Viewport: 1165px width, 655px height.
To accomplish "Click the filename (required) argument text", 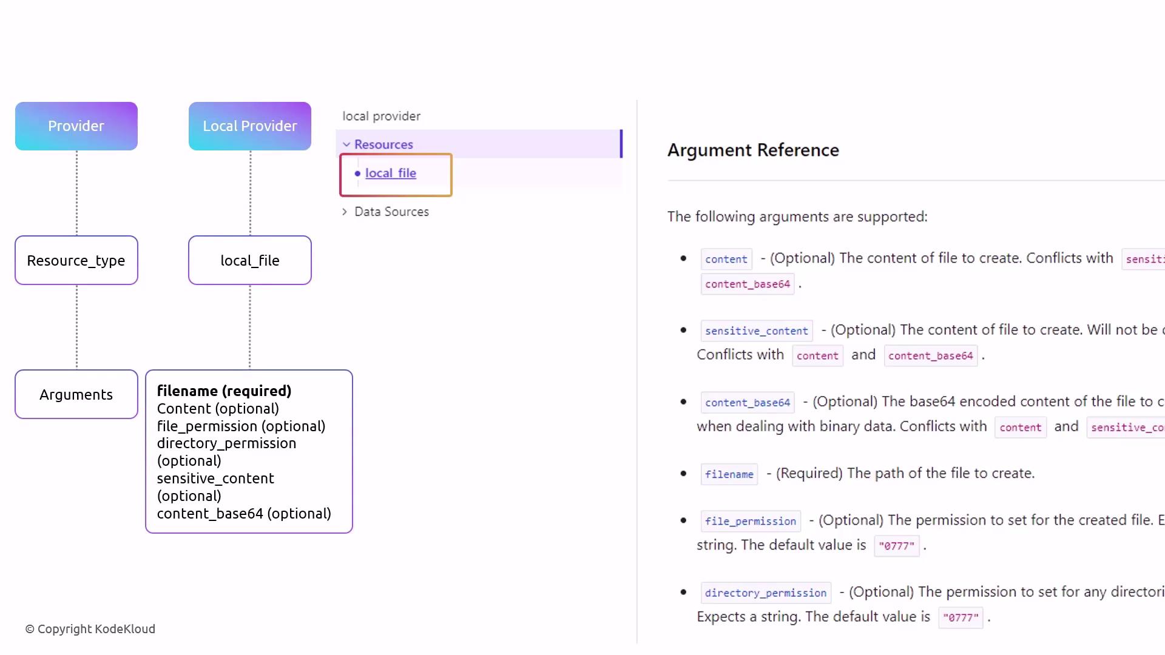I will click(x=224, y=391).
